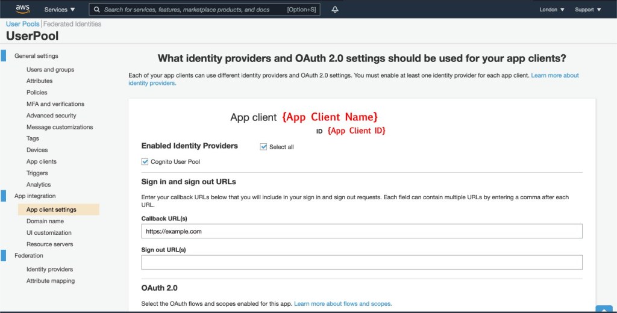Open MFA and verifications settings
The image size is (617, 313).
coord(55,104)
